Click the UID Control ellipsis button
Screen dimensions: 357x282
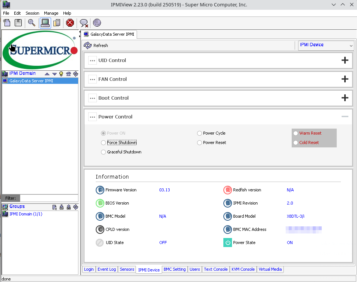point(92,61)
